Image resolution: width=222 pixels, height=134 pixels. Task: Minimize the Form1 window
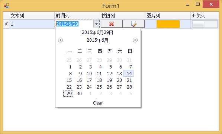point(188,4)
